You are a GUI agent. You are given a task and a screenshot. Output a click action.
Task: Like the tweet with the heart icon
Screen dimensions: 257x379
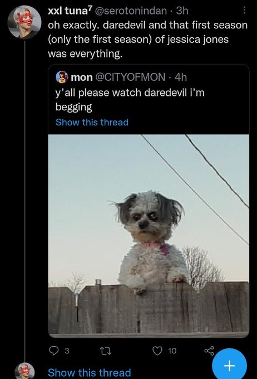(157, 351)
